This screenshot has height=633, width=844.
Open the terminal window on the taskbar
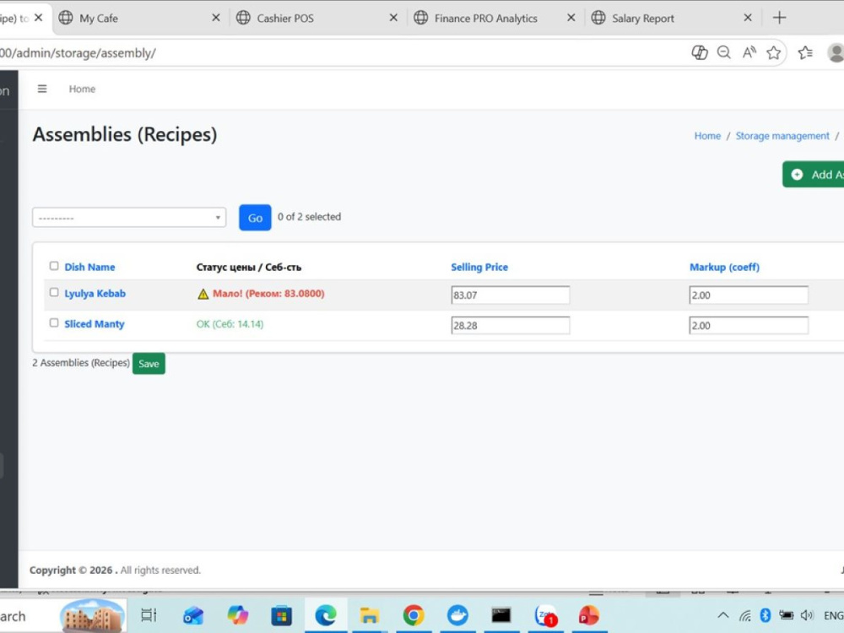coord(501,614)
